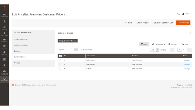Tick the checkbox for B2B Standard row
The height and width of the screenshot is (110, 195).
point(60,64)
